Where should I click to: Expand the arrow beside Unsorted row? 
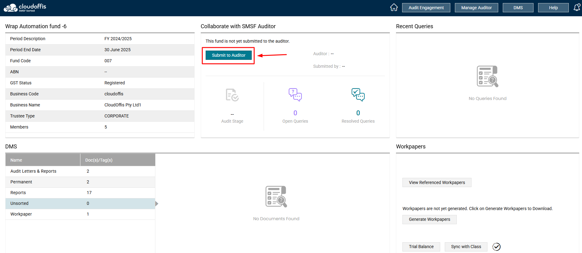click(157, 204)
